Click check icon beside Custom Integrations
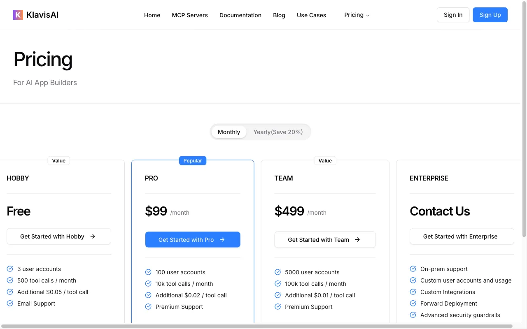The image size is (527, 329). tap(413, 292)
